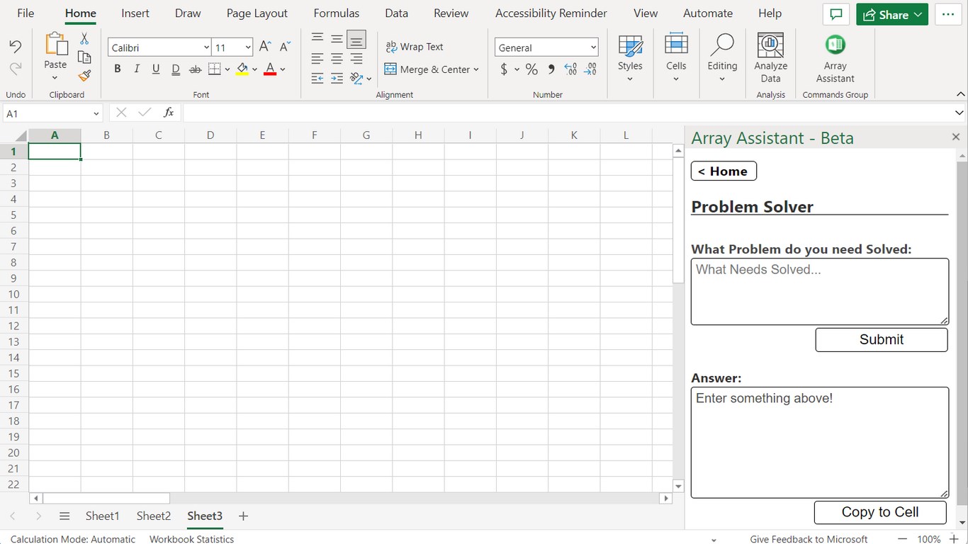Select the Format Painter brush icon
The height and width of the screenshot is (544, 968).
point(84,75)
